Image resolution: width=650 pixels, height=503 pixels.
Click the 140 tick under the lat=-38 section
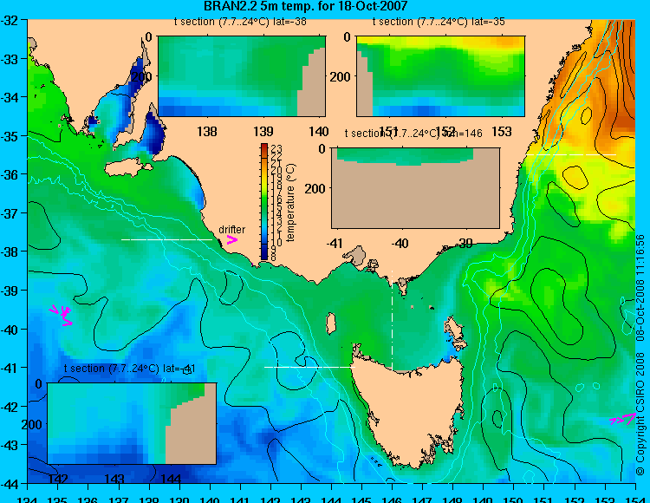[319, 132]
